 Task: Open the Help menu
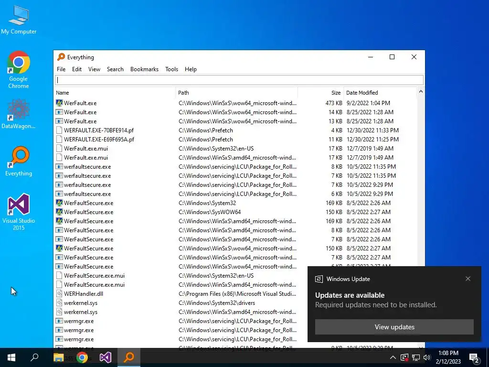click(x=191, y=69)
